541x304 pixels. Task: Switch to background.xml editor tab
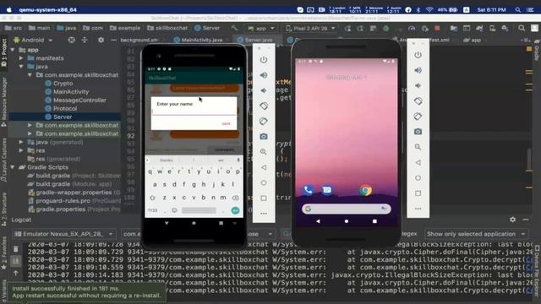pos(139,40)
